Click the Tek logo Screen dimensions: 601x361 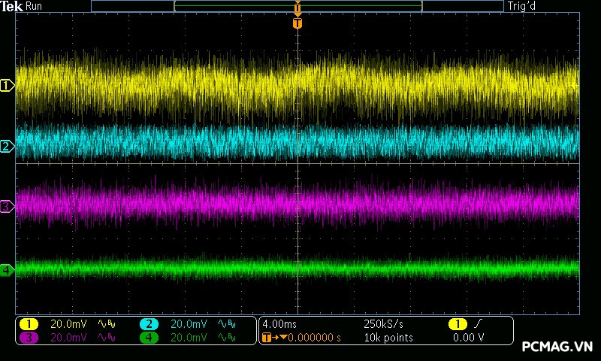click(13, 6)
